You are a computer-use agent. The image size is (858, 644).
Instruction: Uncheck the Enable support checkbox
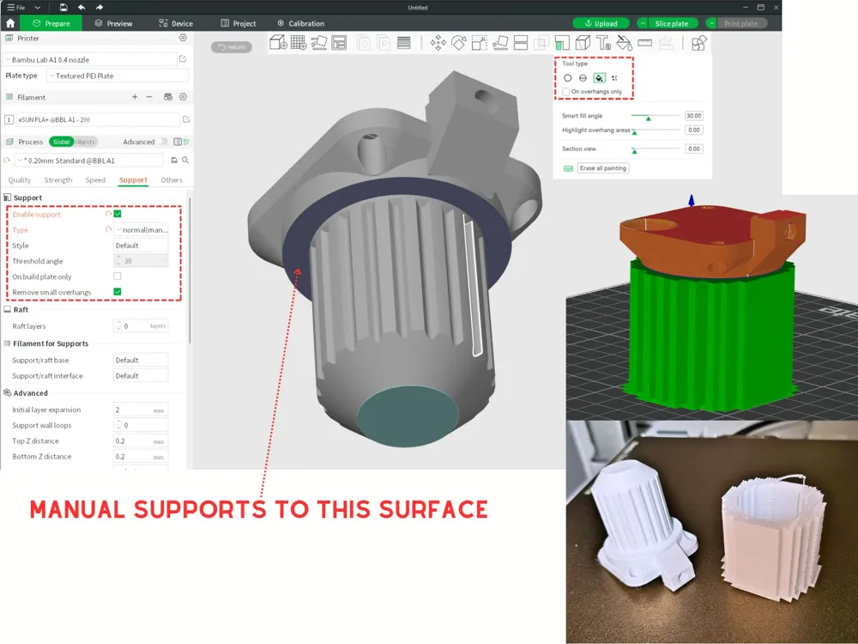[x=118, y=215]
